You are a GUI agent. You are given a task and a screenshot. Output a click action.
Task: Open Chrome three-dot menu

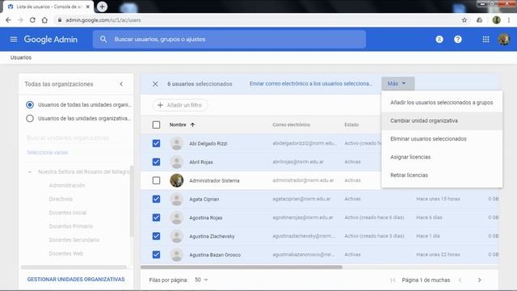click(509, 20)
